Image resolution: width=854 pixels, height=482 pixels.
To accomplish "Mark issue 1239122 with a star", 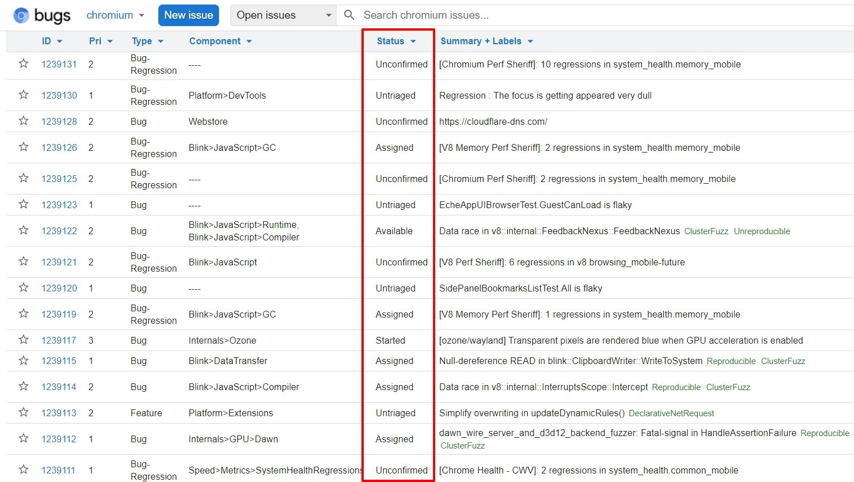I will coord(23,230).
